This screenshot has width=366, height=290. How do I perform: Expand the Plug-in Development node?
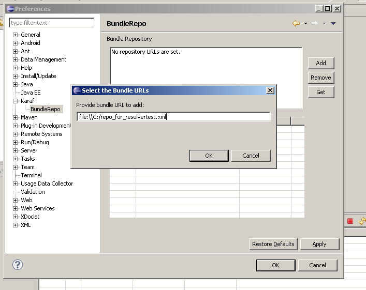(15, 126)
